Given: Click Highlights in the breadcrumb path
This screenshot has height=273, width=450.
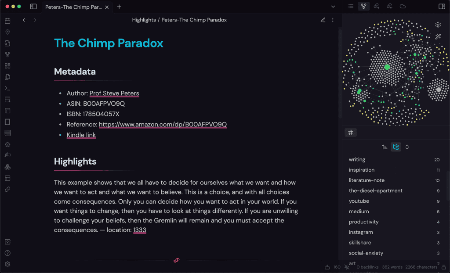Looking at the screenshot, I should tap(144, 20).
